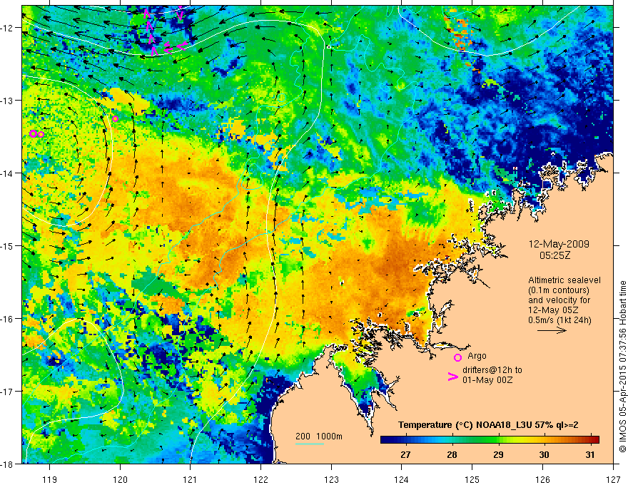Click latitude axis label "-18"

[7, 464]
